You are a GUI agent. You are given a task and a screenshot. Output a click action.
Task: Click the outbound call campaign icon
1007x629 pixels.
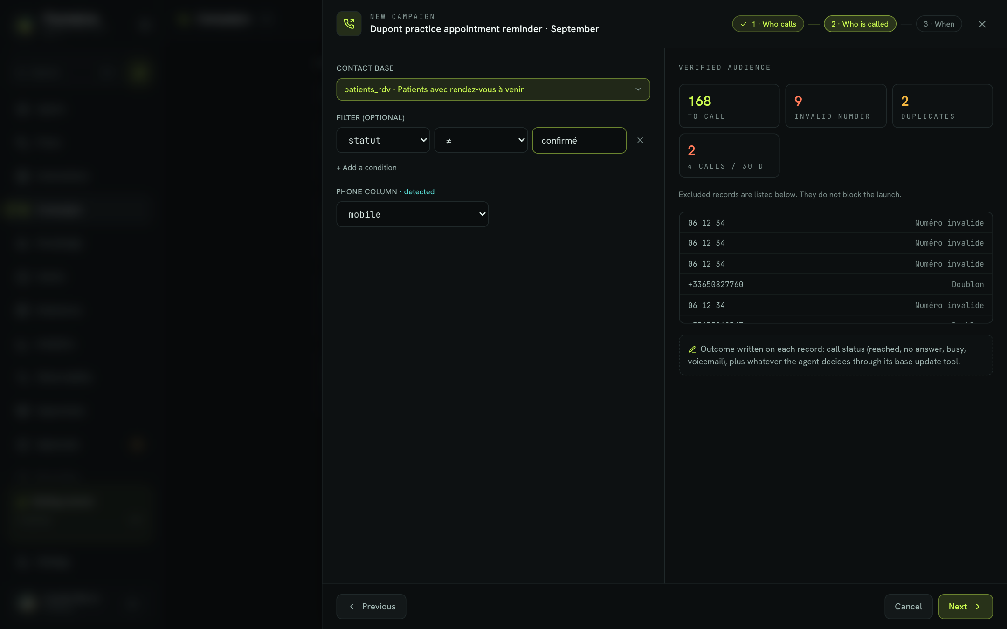(x=349, y=24)
